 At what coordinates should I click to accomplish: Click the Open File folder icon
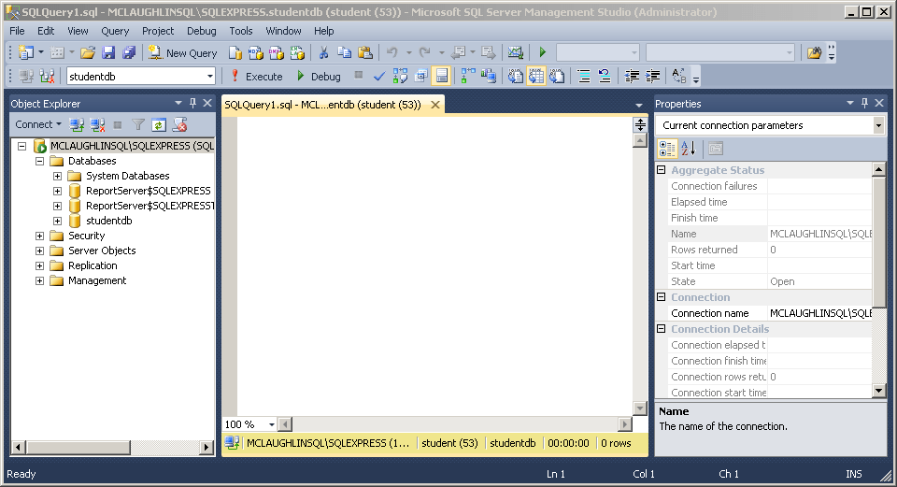pos(88,52)
